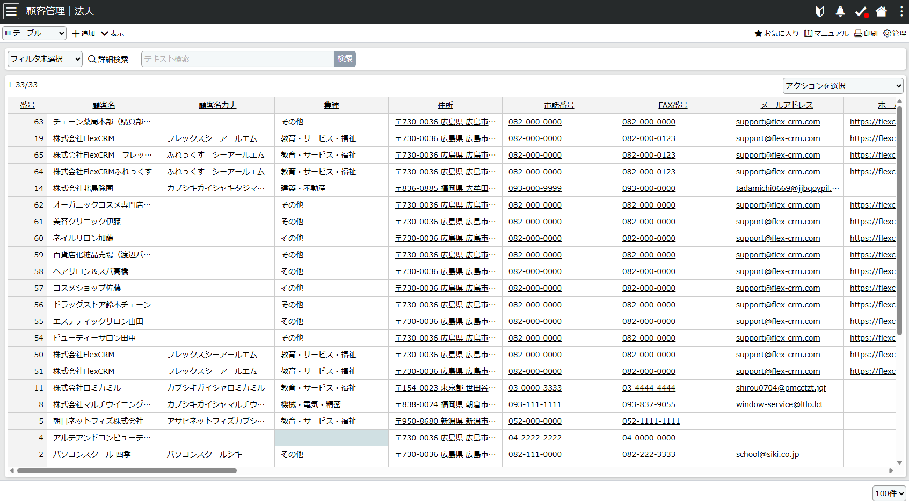
Task: Open the フィルタ未選択 filter dropdown
Action: (x=44, y=59)
